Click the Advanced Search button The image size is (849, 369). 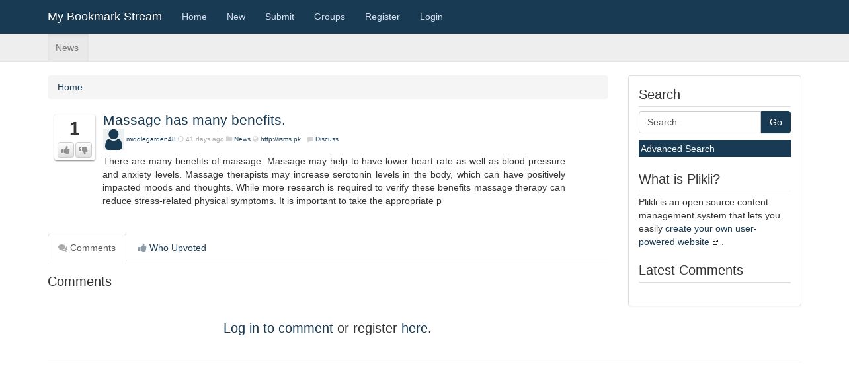[714, 149]
